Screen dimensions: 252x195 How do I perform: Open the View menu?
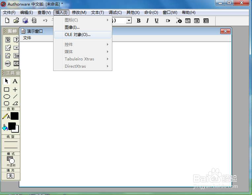coord(44,13)
